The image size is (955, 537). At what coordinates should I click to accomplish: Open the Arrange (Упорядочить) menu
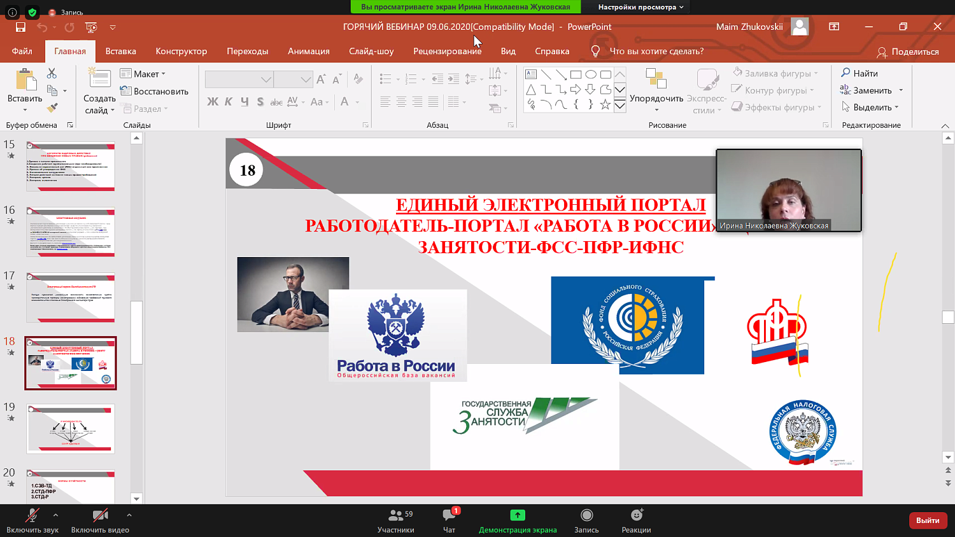656,90
